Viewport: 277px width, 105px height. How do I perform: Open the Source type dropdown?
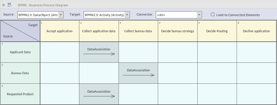click(x=61, y=15)
